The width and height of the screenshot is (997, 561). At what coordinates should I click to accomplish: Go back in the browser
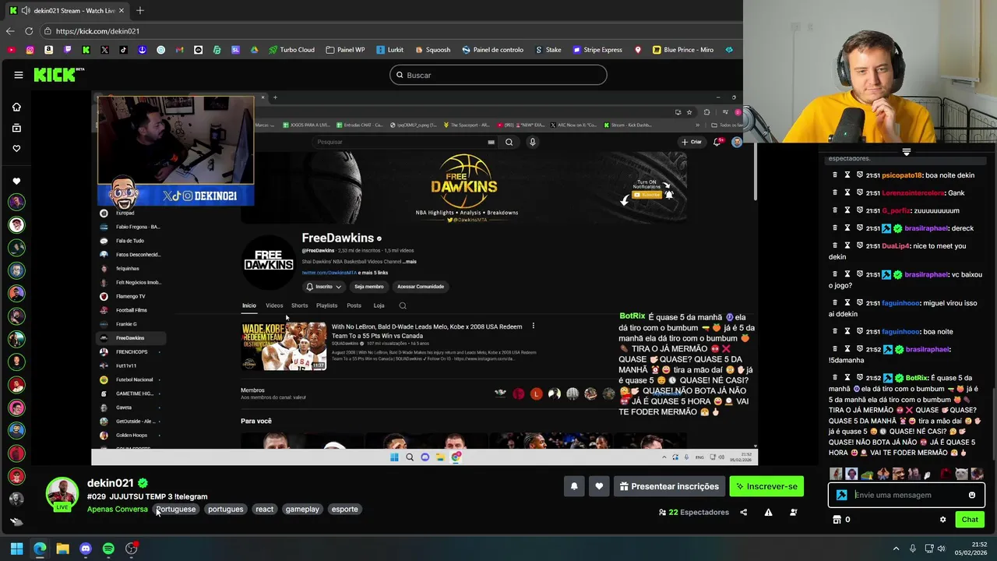click(x=9, y=31)
